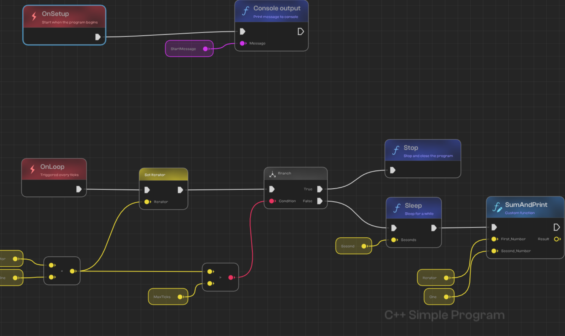The width and height of the screenshot is (565, 336).
Task: Select the OnSetup node title
Action: (55, 14)
